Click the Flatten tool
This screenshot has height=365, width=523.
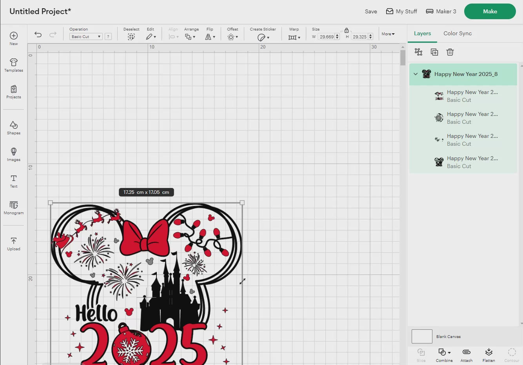[x=489, y=355]
